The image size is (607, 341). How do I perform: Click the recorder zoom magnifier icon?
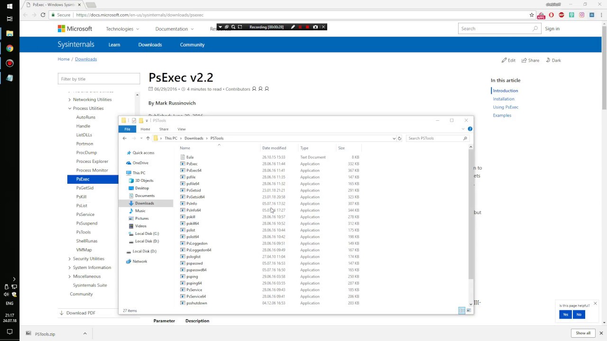(233, 27)
